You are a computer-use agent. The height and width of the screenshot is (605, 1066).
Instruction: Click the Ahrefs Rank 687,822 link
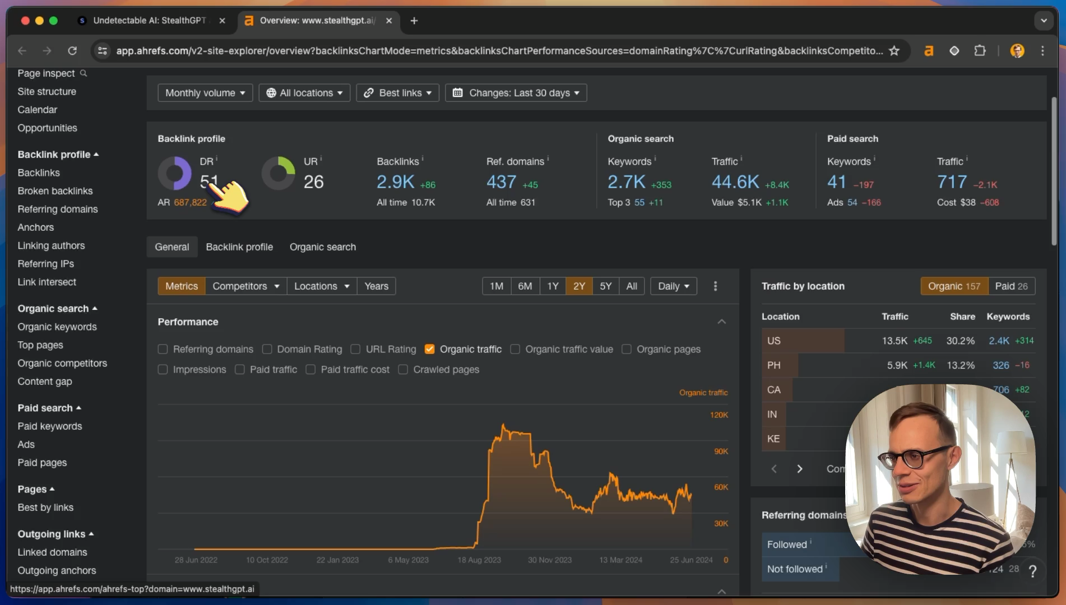tap(190, 202)
